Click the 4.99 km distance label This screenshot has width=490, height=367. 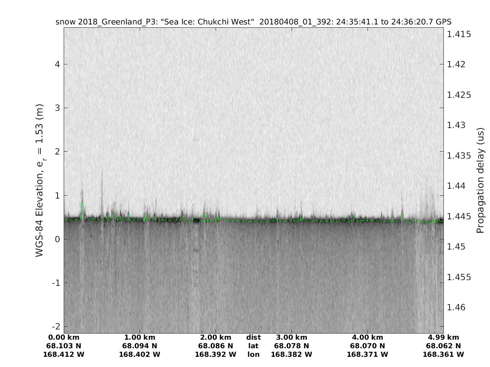(443, 337)
